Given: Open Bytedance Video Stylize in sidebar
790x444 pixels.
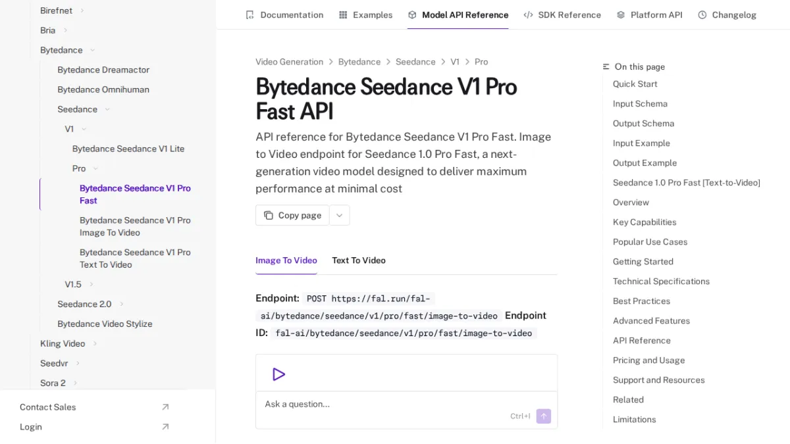Looking at the screenshot, I should (105, 324).
